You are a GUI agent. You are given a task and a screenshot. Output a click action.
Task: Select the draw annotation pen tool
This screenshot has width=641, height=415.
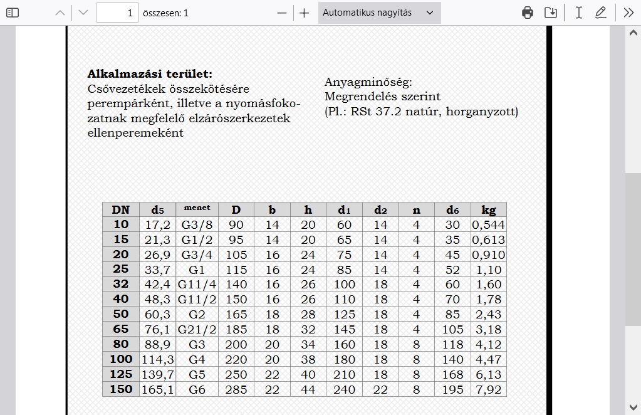point(600,13)
